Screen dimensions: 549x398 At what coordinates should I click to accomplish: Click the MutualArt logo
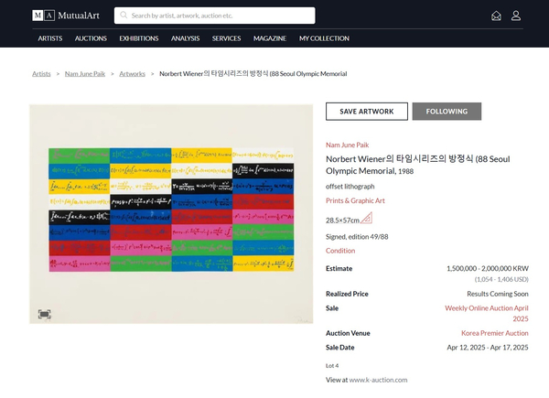click(x=67, y=16)
